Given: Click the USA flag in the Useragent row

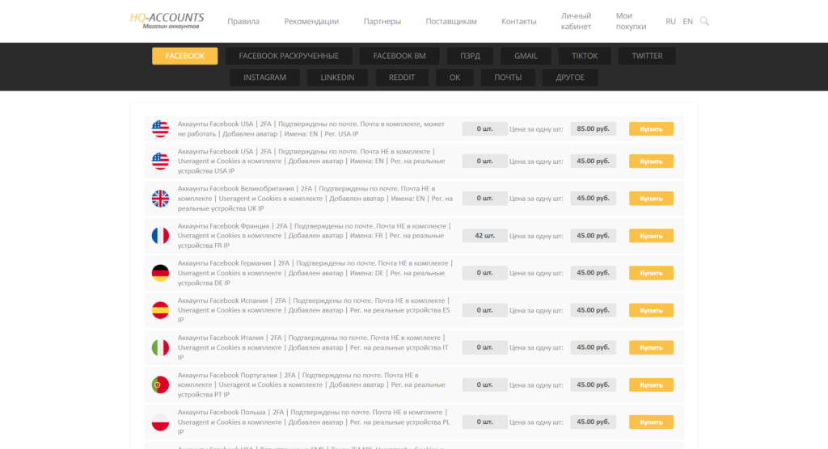Looking at the screenshot, I should (161, 161).
